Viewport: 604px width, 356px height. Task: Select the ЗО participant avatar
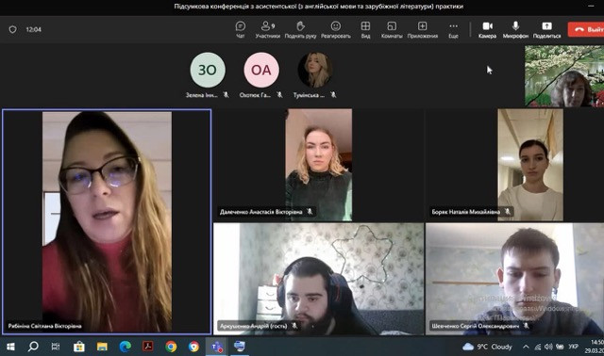tap(208, 70)
